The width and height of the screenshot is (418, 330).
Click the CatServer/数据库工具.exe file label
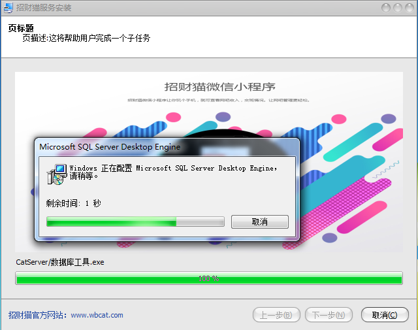click(x=60, y=262)
